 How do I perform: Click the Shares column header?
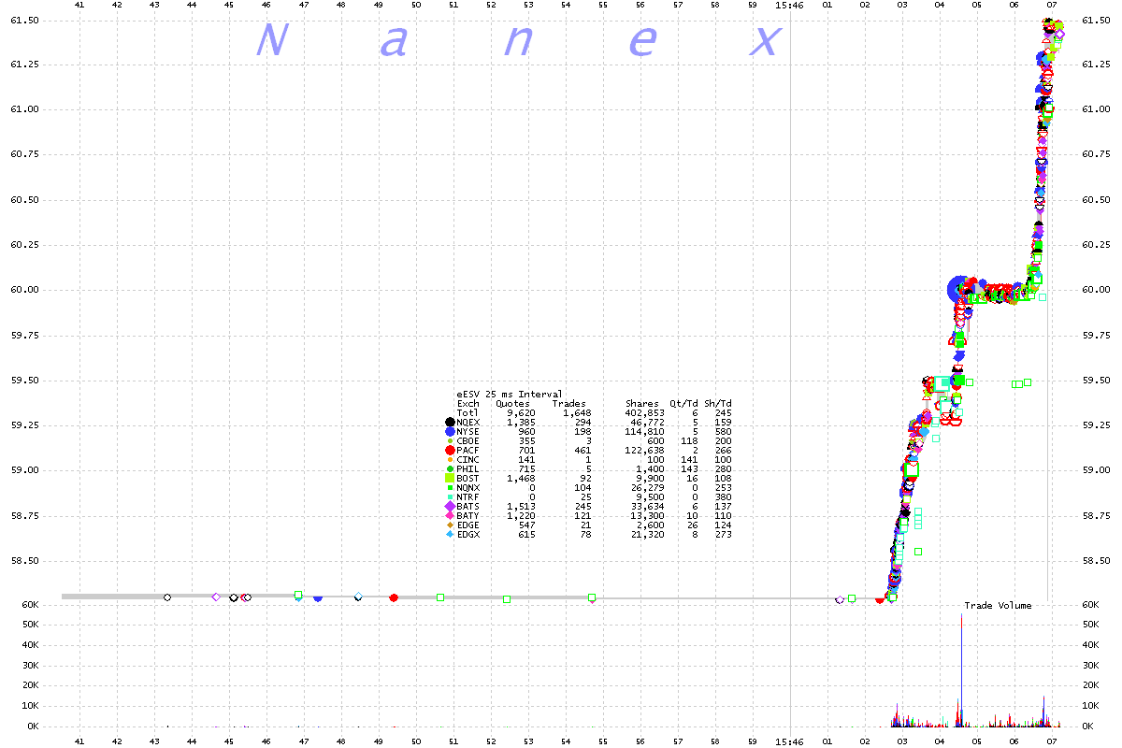coord(641,404)
